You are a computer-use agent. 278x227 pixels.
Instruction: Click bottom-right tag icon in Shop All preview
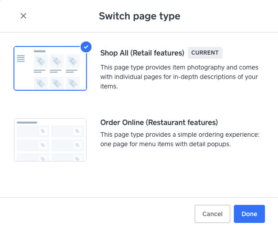coord(73,83)
